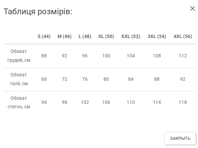The height and width of the screenshot is (148, 198).
Task: Click chest value 100 for XL
Action: point(106,56)
